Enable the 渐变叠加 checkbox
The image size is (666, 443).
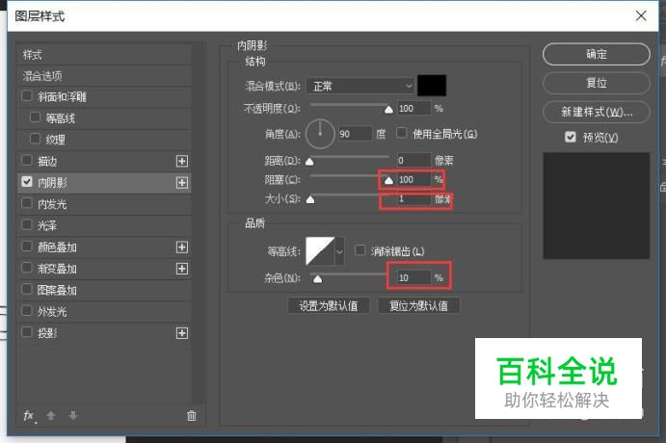pos(27,268)
